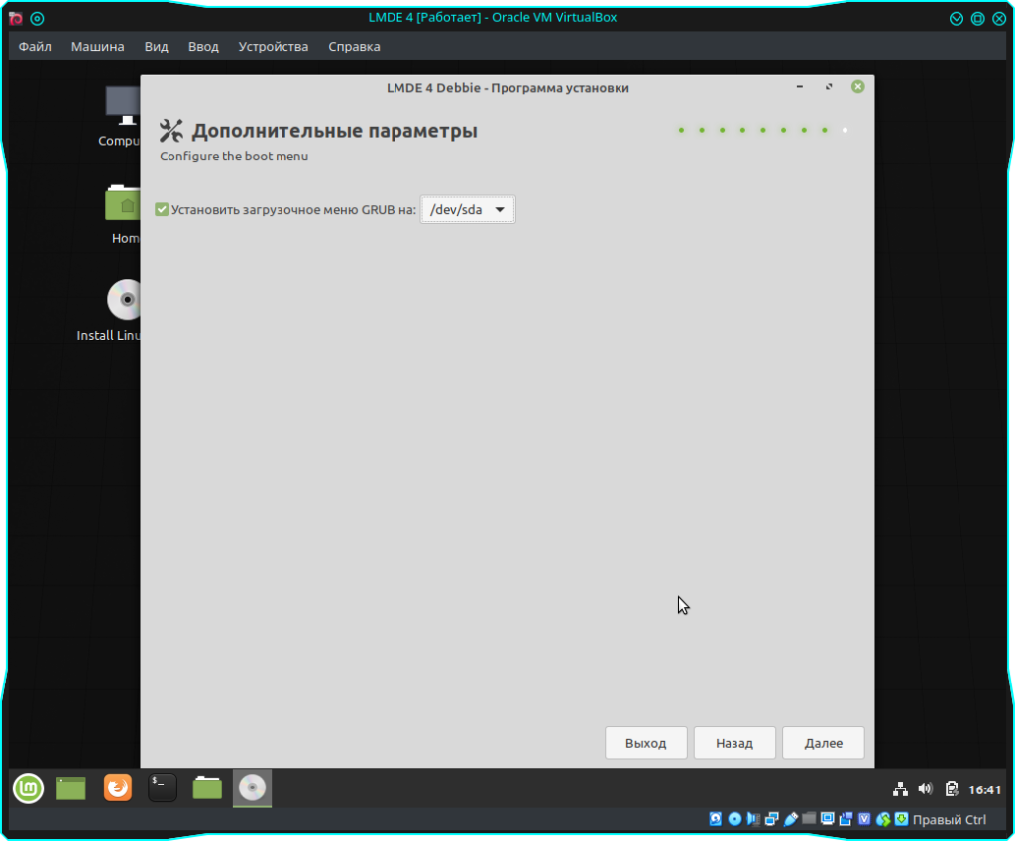Viewport: 1015px width, 841px height.
Task: Click the VirtualBox recording indicator
Action: [x=846, y=819]
